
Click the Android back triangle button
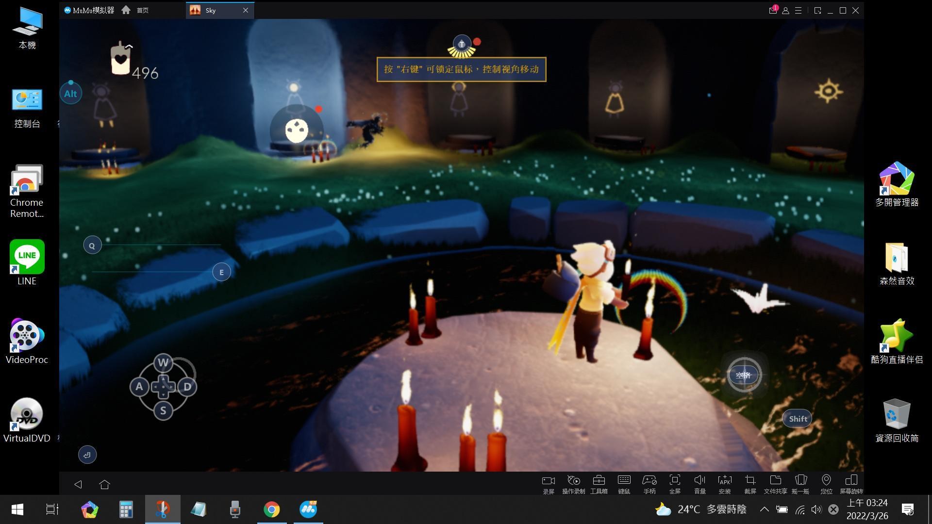click(78, 484)
